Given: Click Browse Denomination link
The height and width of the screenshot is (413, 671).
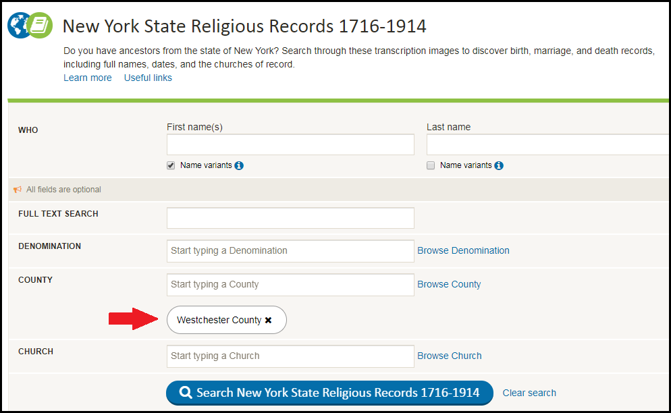Looking at the screenshot, I should 463,250.
